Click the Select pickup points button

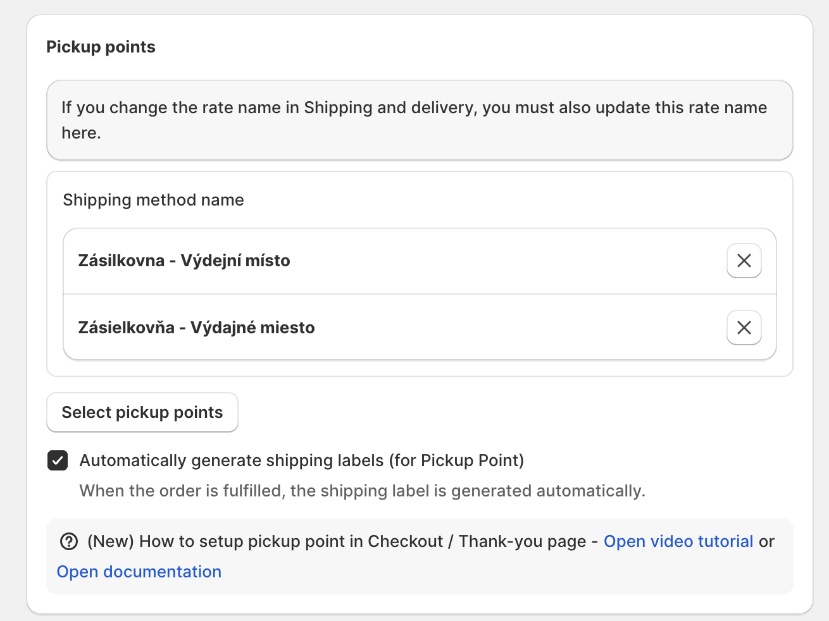(142, 412)
